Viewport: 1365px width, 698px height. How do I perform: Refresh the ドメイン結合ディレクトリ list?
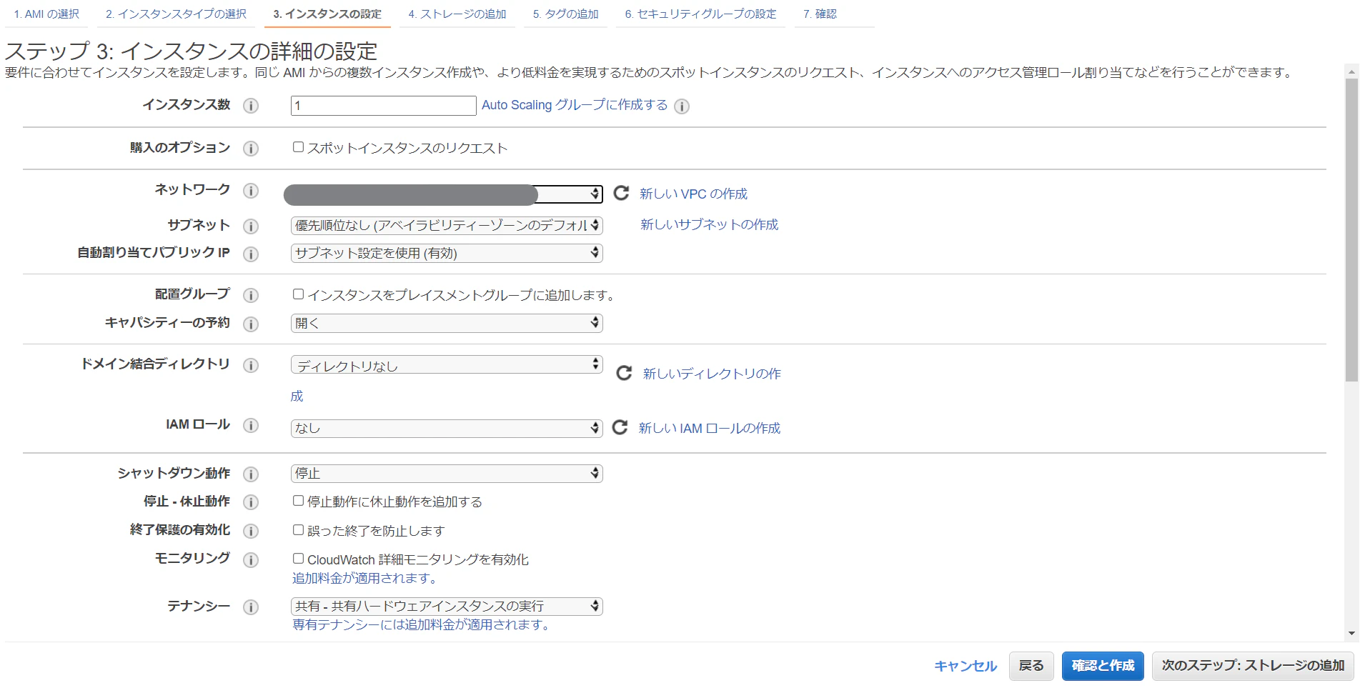tap(624, 373)
